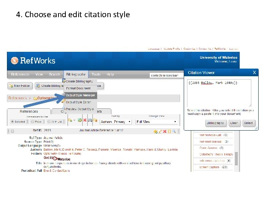263x197 pixels.
Task: Close the Citation Viewer panel
Action: (x=254, y=73)
